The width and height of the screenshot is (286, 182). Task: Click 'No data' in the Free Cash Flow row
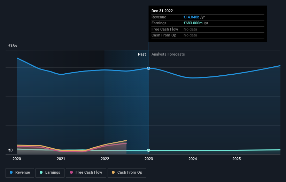click(x=190, y=29)
